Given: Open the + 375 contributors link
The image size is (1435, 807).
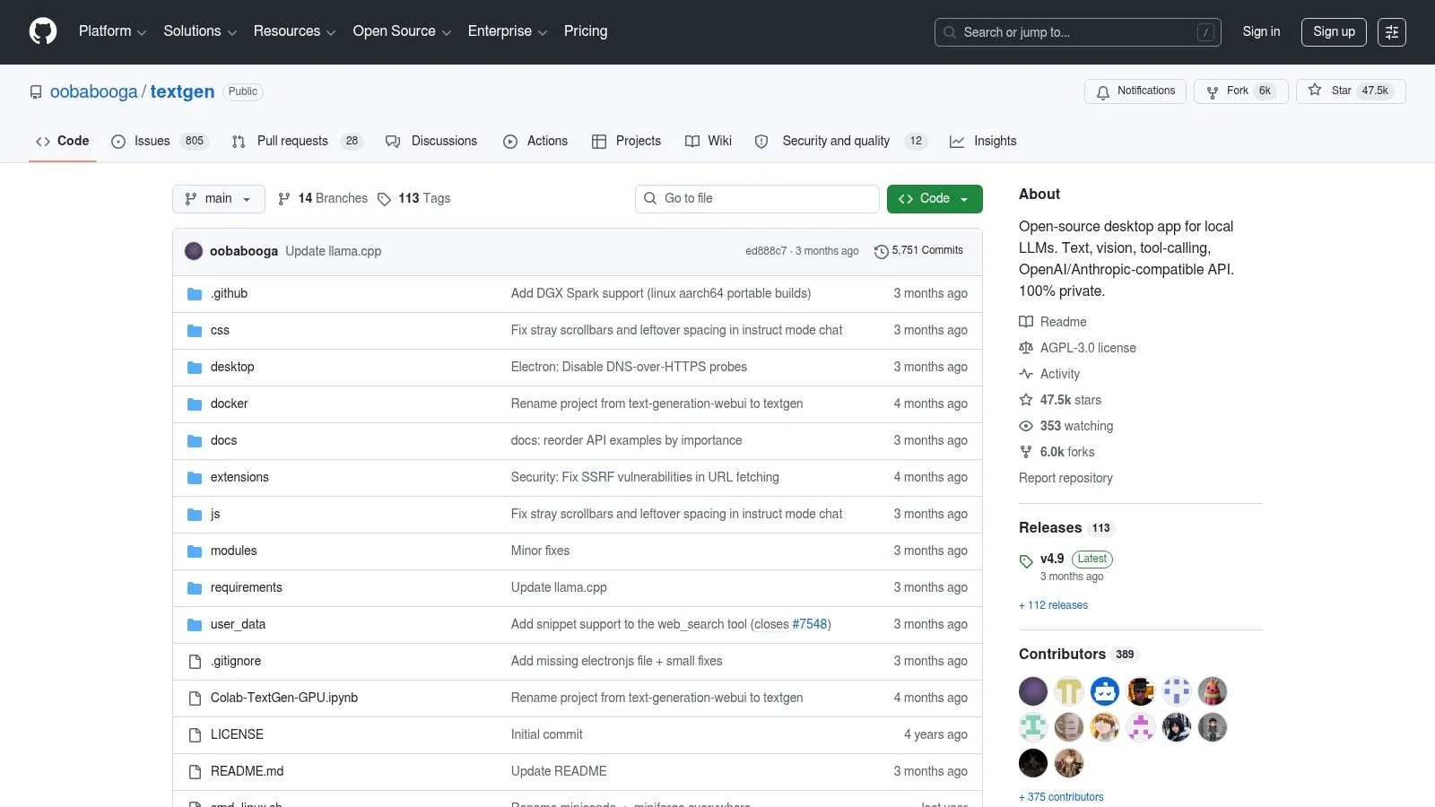Looking at the screenshot, I should (x=1061, y=798).
